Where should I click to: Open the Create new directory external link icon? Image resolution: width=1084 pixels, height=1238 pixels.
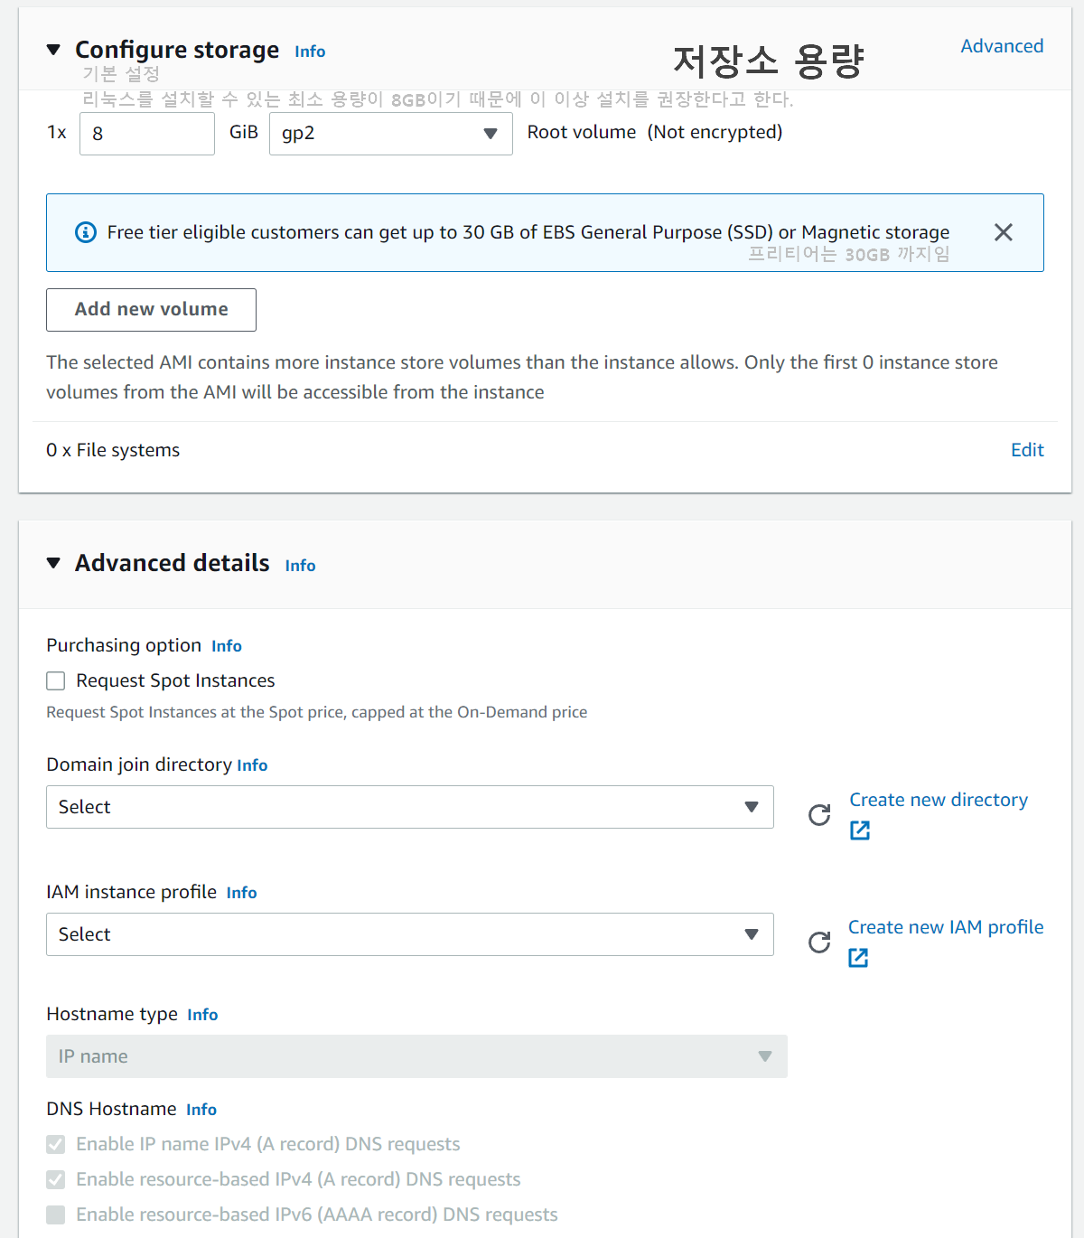point(860,830)
